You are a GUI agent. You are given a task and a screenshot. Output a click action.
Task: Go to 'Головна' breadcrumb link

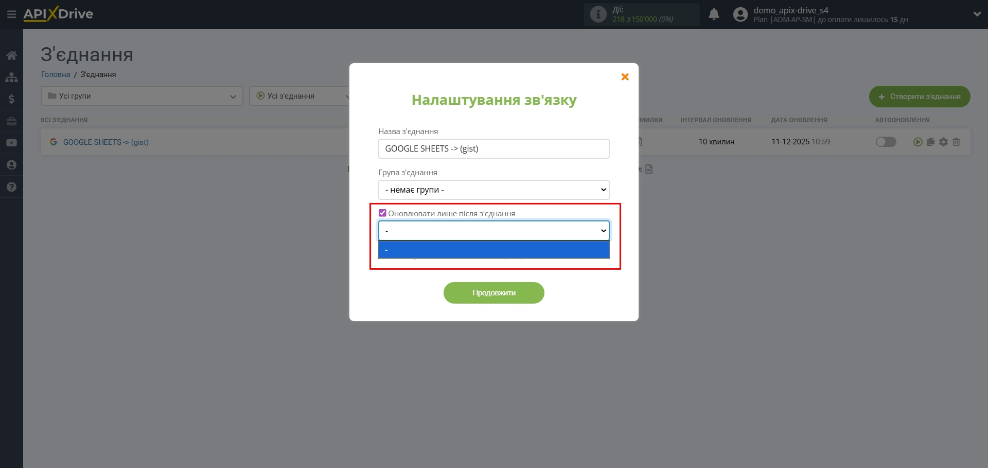pos(55,74)
